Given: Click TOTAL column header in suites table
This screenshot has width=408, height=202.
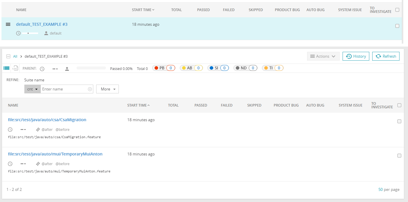Looking at the screenshot, I should 173,105.
